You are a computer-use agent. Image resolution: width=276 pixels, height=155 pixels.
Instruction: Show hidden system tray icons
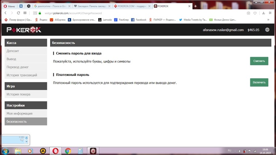[235, 151]
